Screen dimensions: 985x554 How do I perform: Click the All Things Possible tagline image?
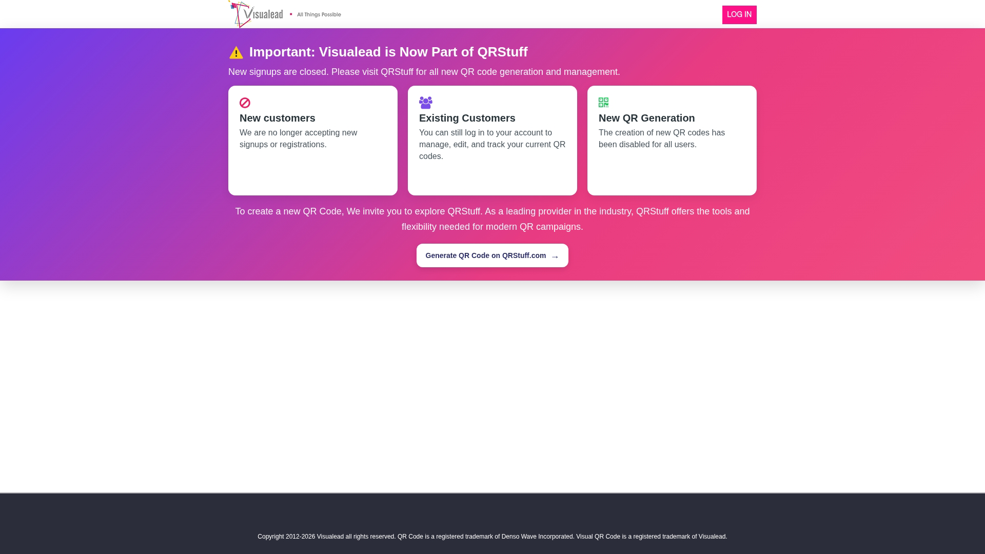(x=316, y=14)
